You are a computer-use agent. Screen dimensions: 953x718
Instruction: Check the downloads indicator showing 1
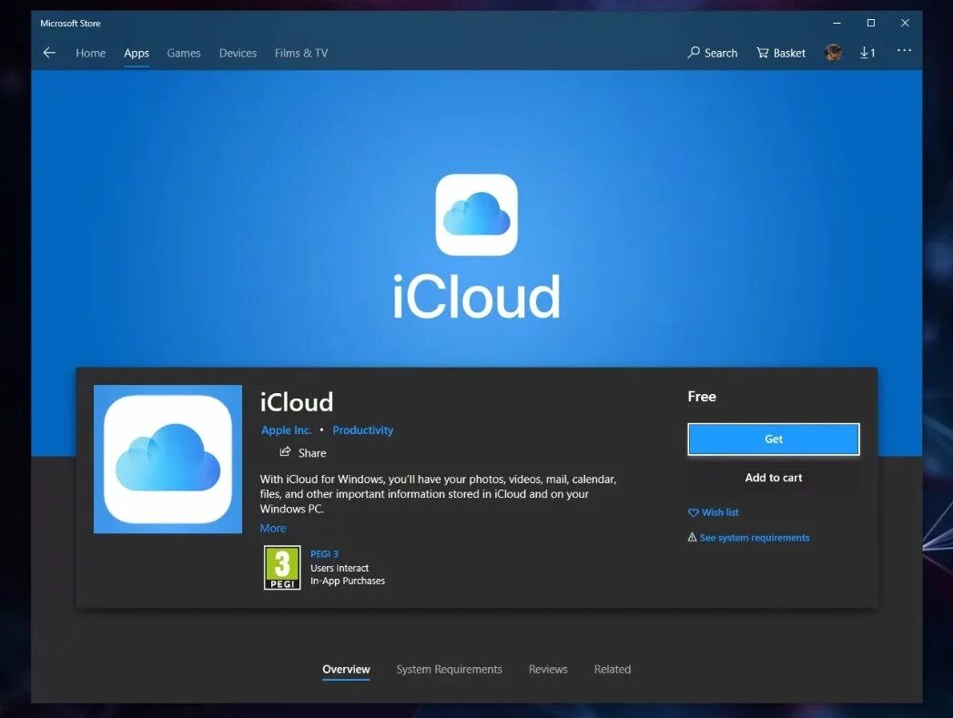(x=866, y=52)
